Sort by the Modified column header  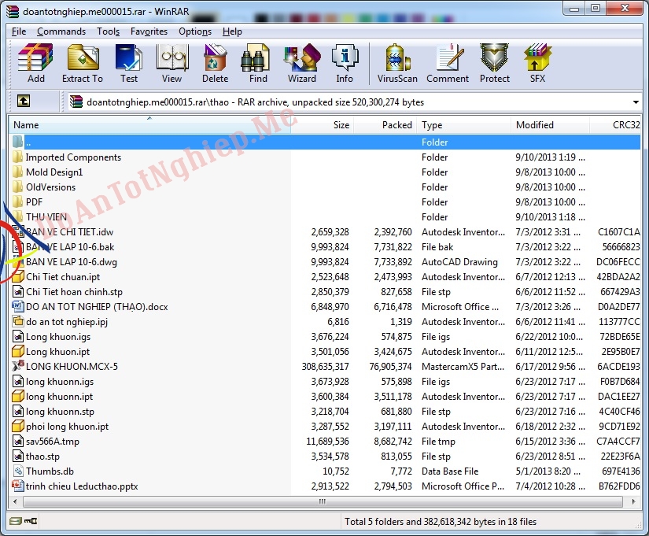[550, 124]
